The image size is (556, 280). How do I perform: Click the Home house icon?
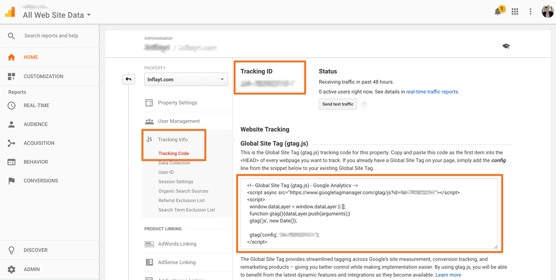coord(12,57)
